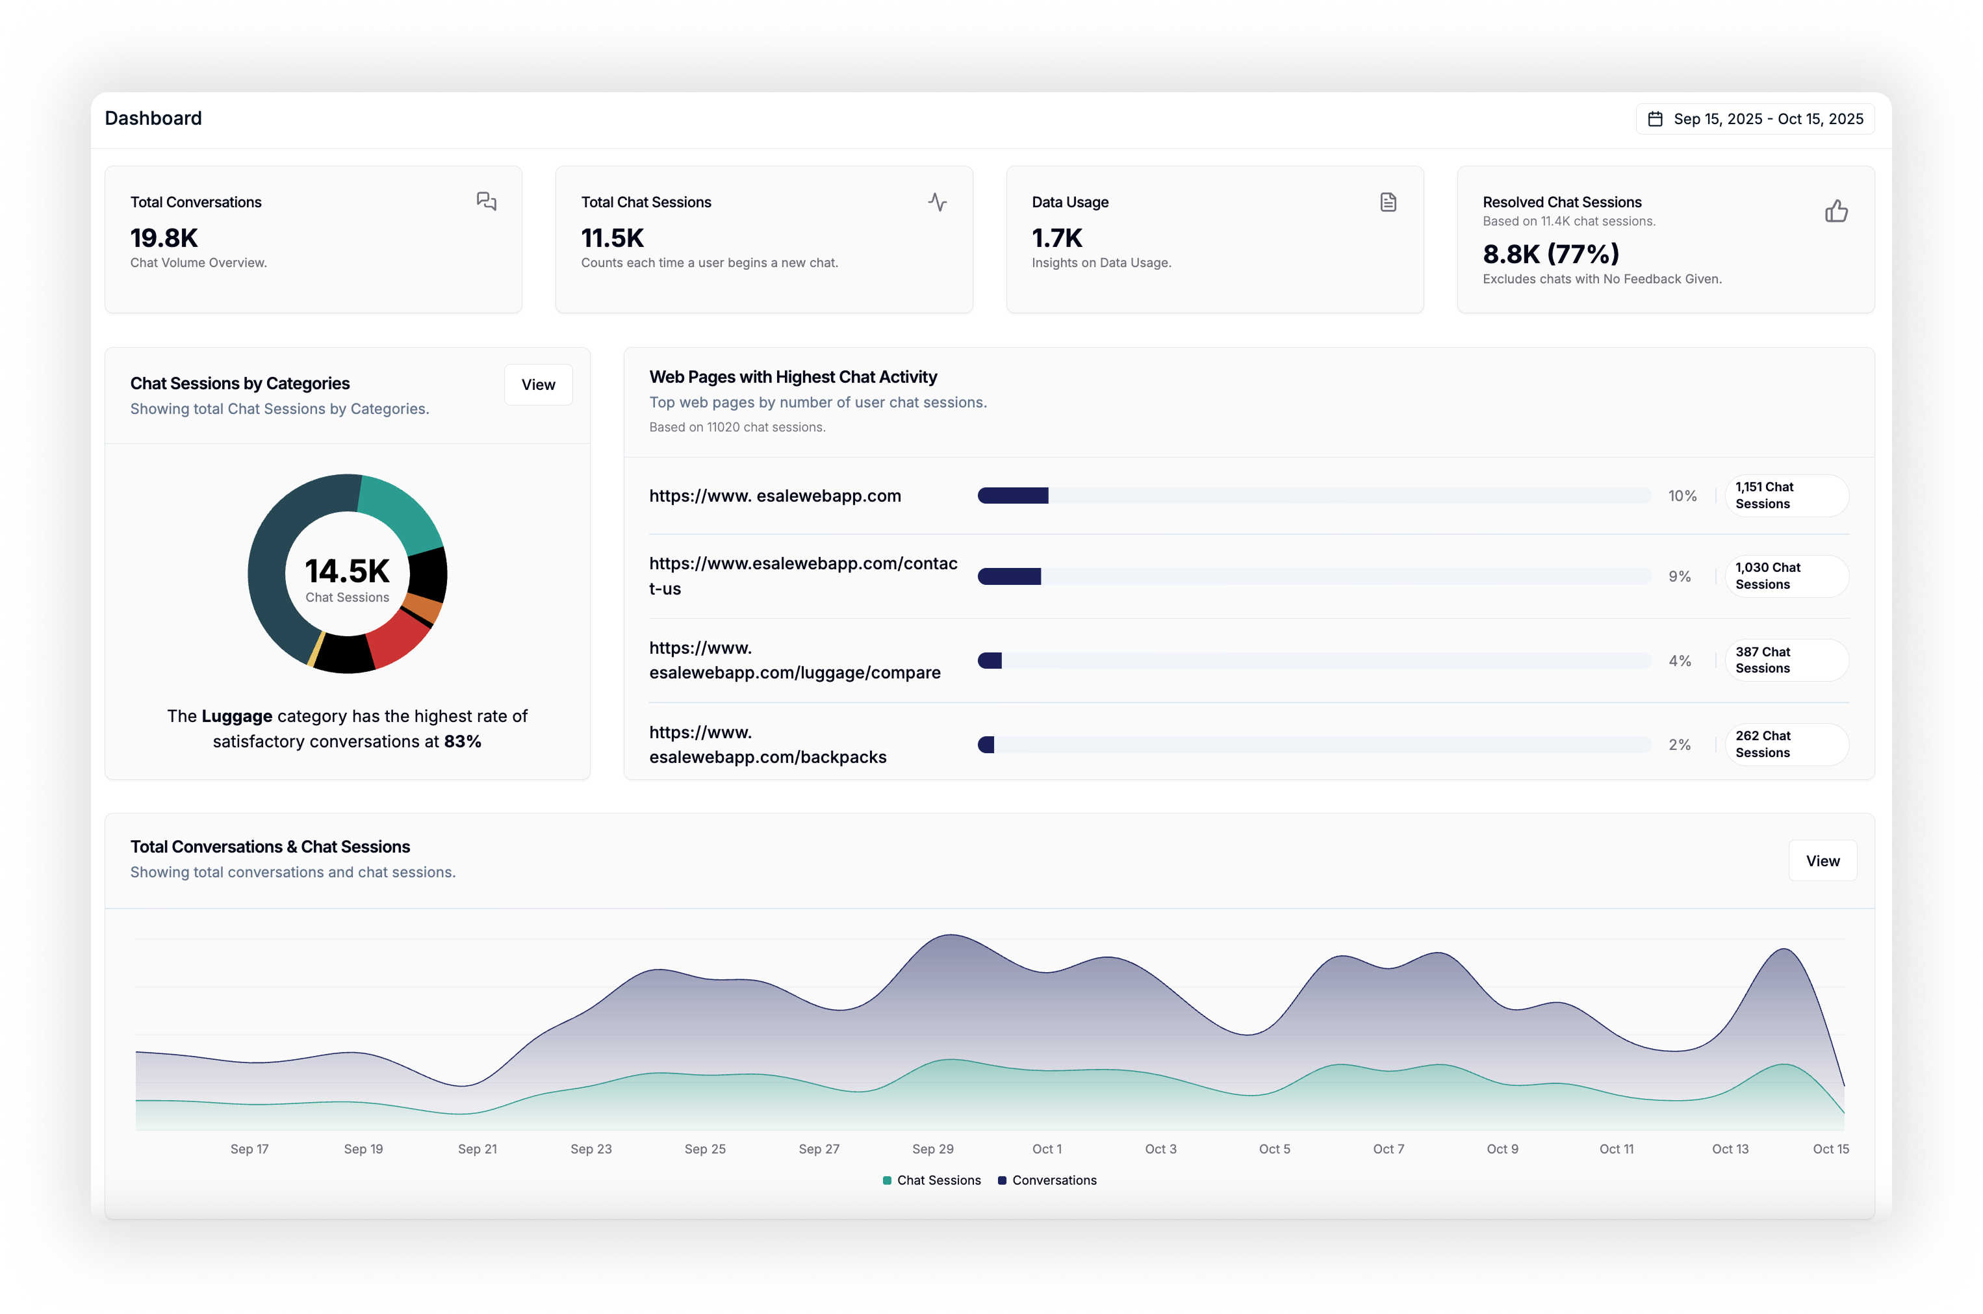Click the 1,030 Chat Sessions badge
Screen dimensions: 1983x1314
1786,576
